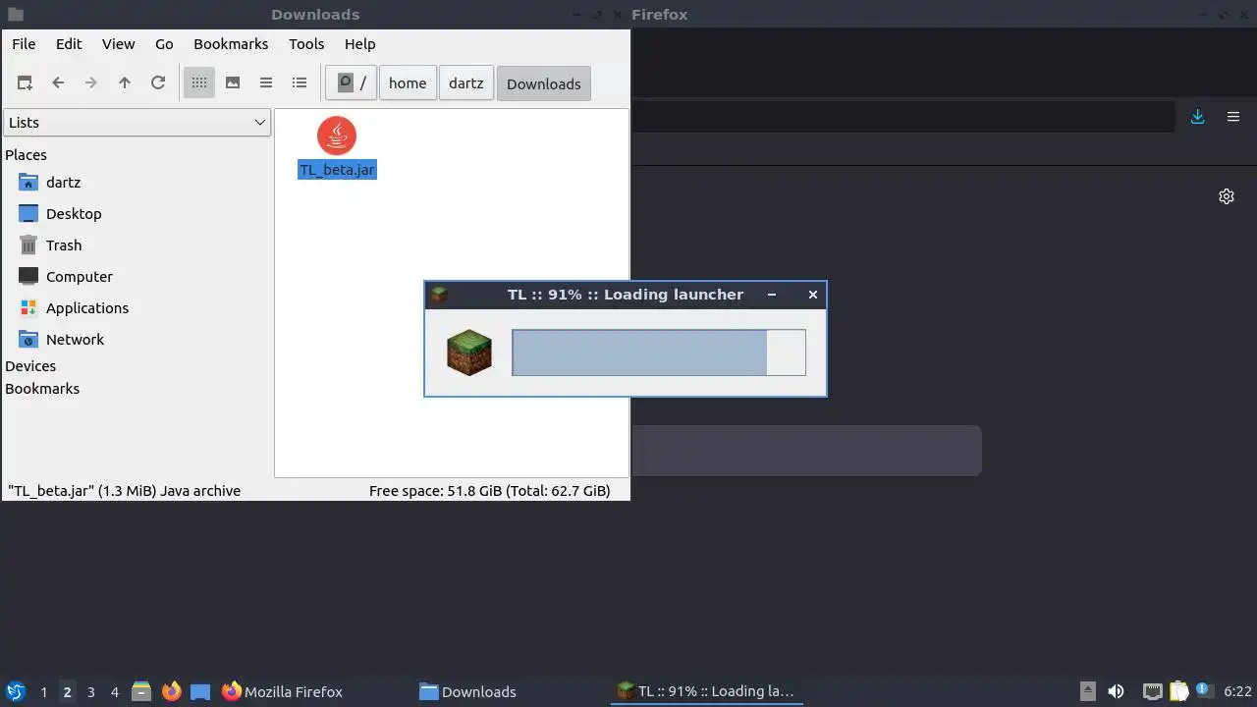The image size is (1257, 707).
Task: Click the Downloads path segment
Action: tap(544, 83)
